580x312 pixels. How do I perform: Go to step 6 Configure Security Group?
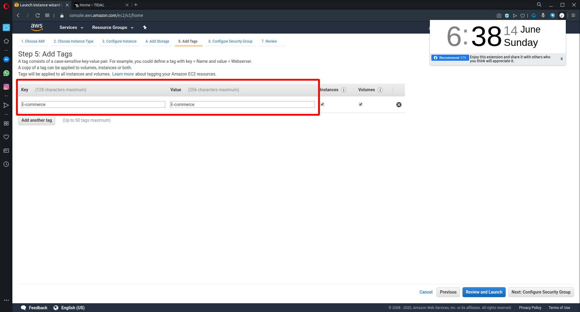click(230, 41)
